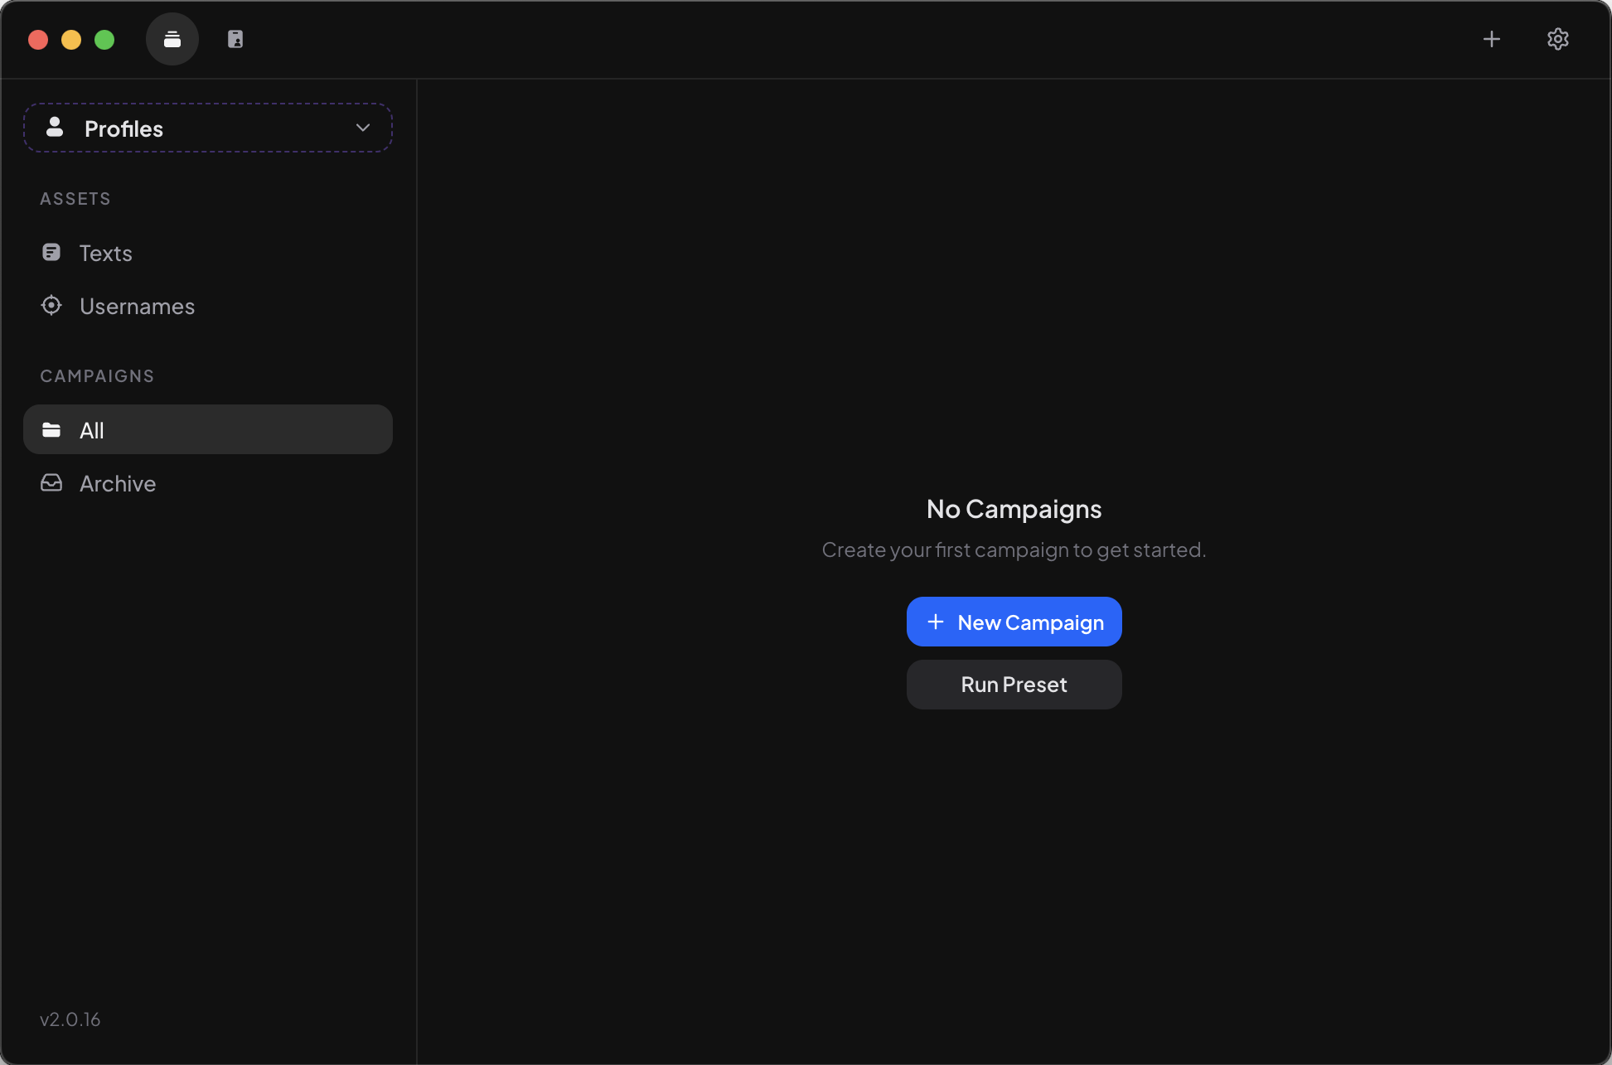Maximize window with green button
This screenshot has width=1612, height=1065.
pyautogui.click(x=104, y=40)
